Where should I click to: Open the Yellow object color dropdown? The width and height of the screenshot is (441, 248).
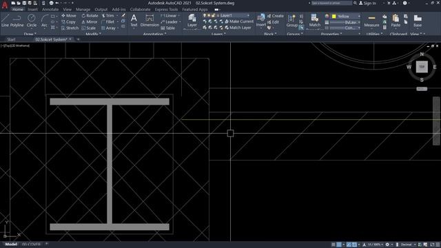pos(346,17)
